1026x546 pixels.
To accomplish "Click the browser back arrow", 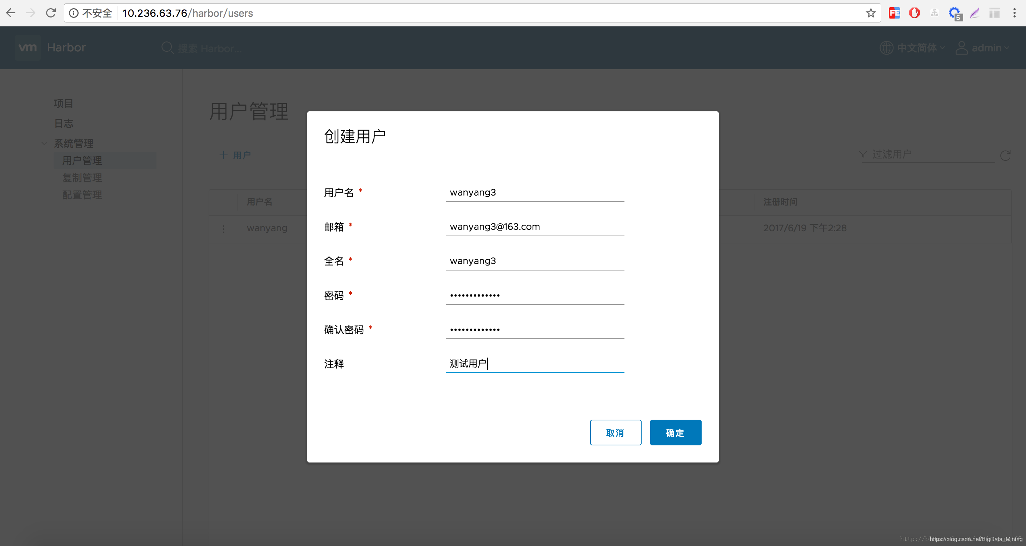I will [x=11, y=13].
